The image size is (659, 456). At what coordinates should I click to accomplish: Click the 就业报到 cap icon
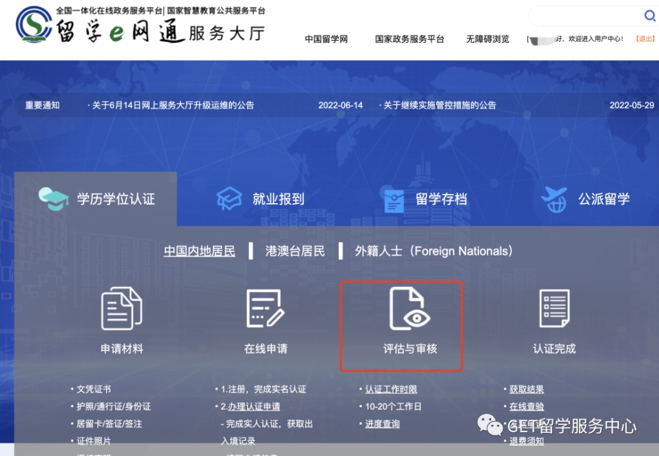coord(229,199)
